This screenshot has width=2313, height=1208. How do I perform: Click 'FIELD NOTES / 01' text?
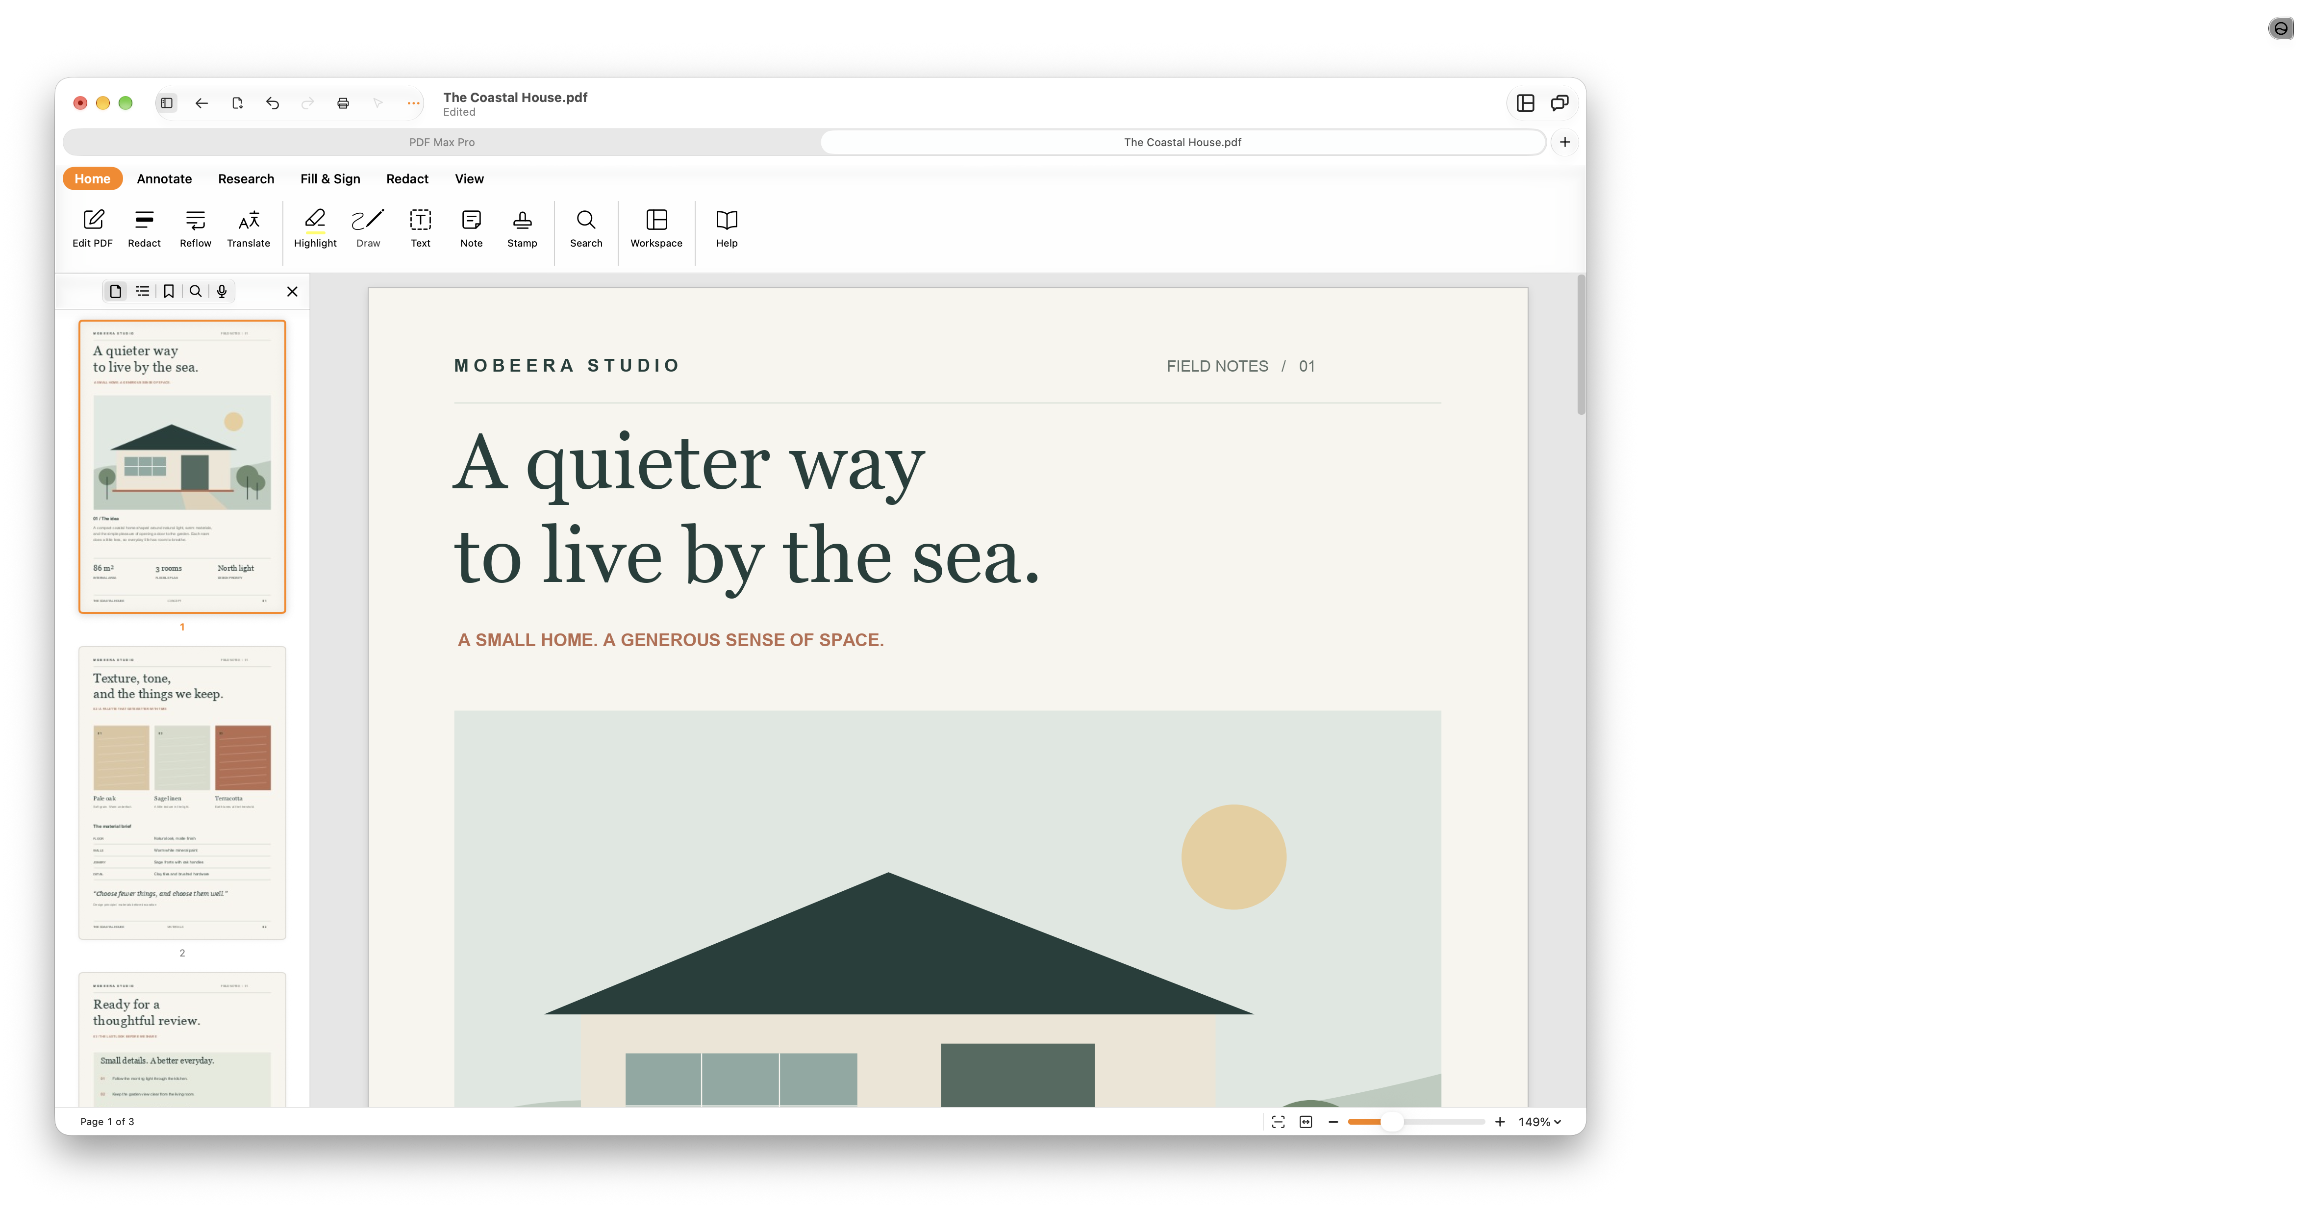coord(1241,366)
